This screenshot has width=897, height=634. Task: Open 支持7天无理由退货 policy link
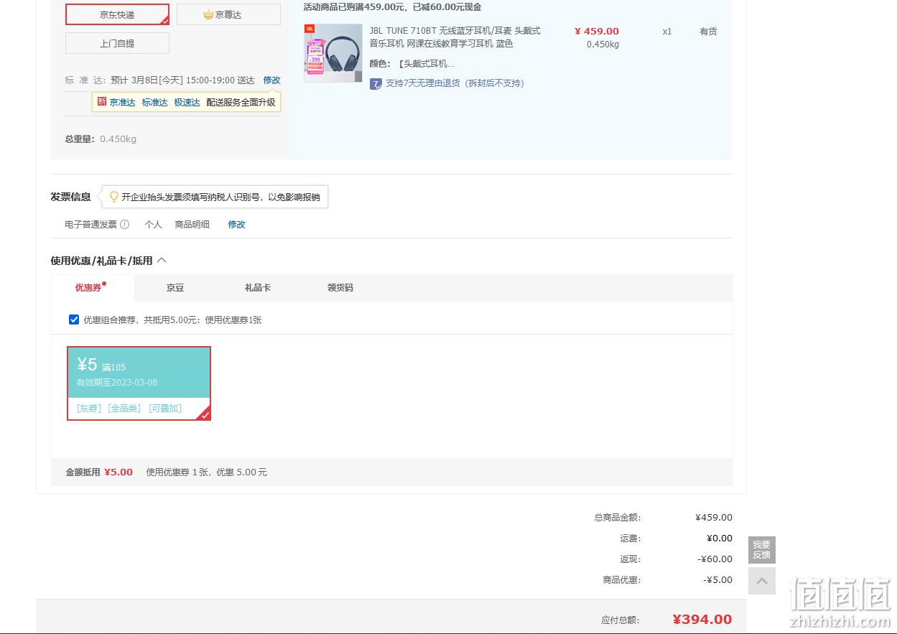[455, 83]
